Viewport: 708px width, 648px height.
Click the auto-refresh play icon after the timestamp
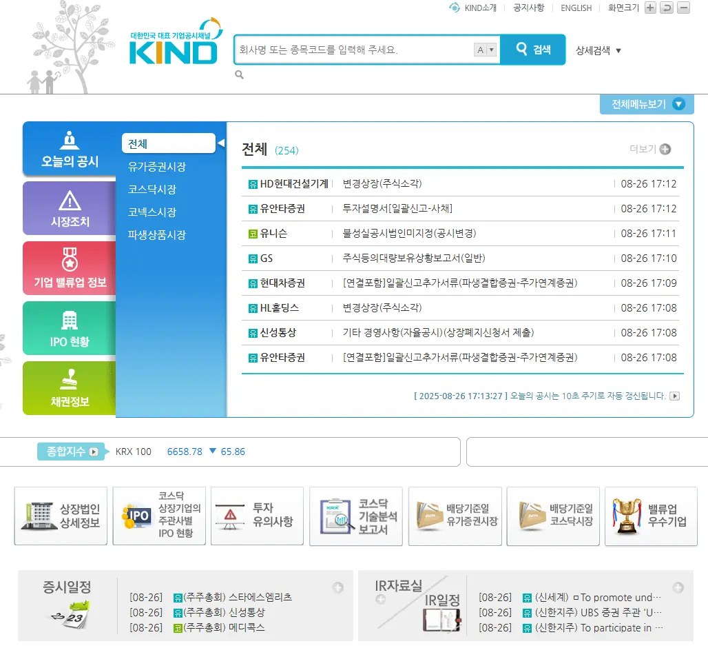674,396
